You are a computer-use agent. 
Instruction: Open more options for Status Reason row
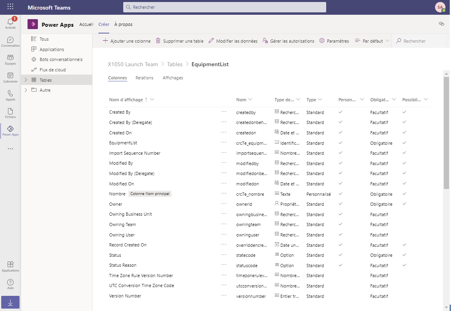[x=224, y=265]
